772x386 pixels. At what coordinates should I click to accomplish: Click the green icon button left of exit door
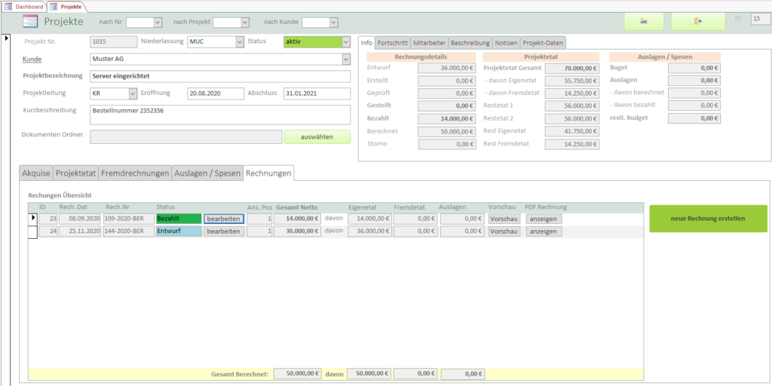click(643, 21)
